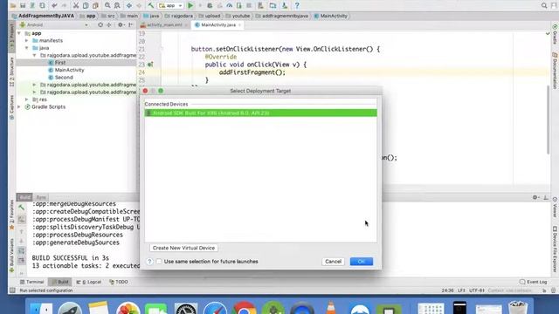Image resolution: width=559 pixels, height=314 pixels.
Task: Open Trash in the Dock
Action: tap(518, 308)
